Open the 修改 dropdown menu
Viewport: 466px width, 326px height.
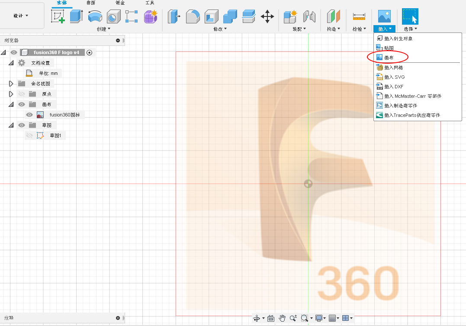(x=220, y=29)
